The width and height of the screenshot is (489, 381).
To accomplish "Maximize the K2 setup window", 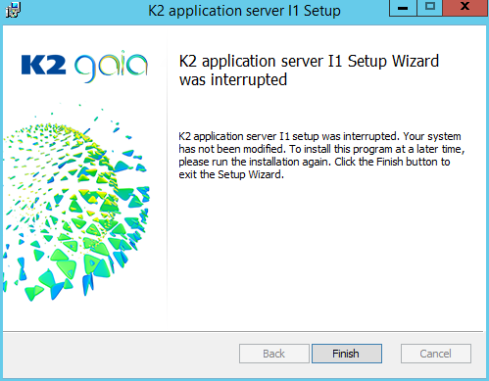I will click(430, 7).
